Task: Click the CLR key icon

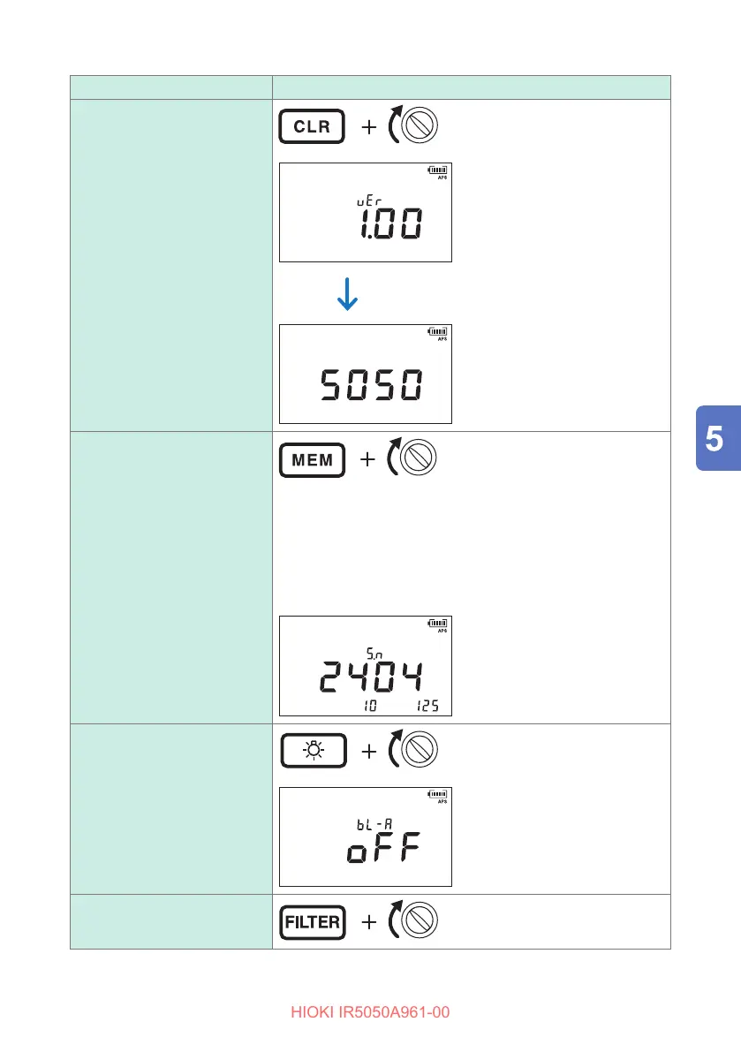Action: click(x=312, y=127)
